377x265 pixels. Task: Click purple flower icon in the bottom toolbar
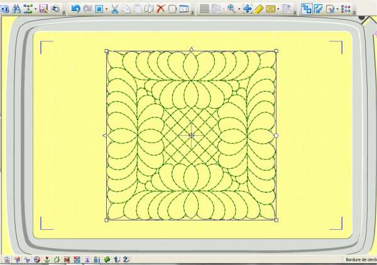pyautogui.click(x=27, y=259)
